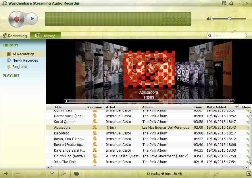Click the add-to-playlist music note icon
252x178 pixels.
(x=64, y=174)
